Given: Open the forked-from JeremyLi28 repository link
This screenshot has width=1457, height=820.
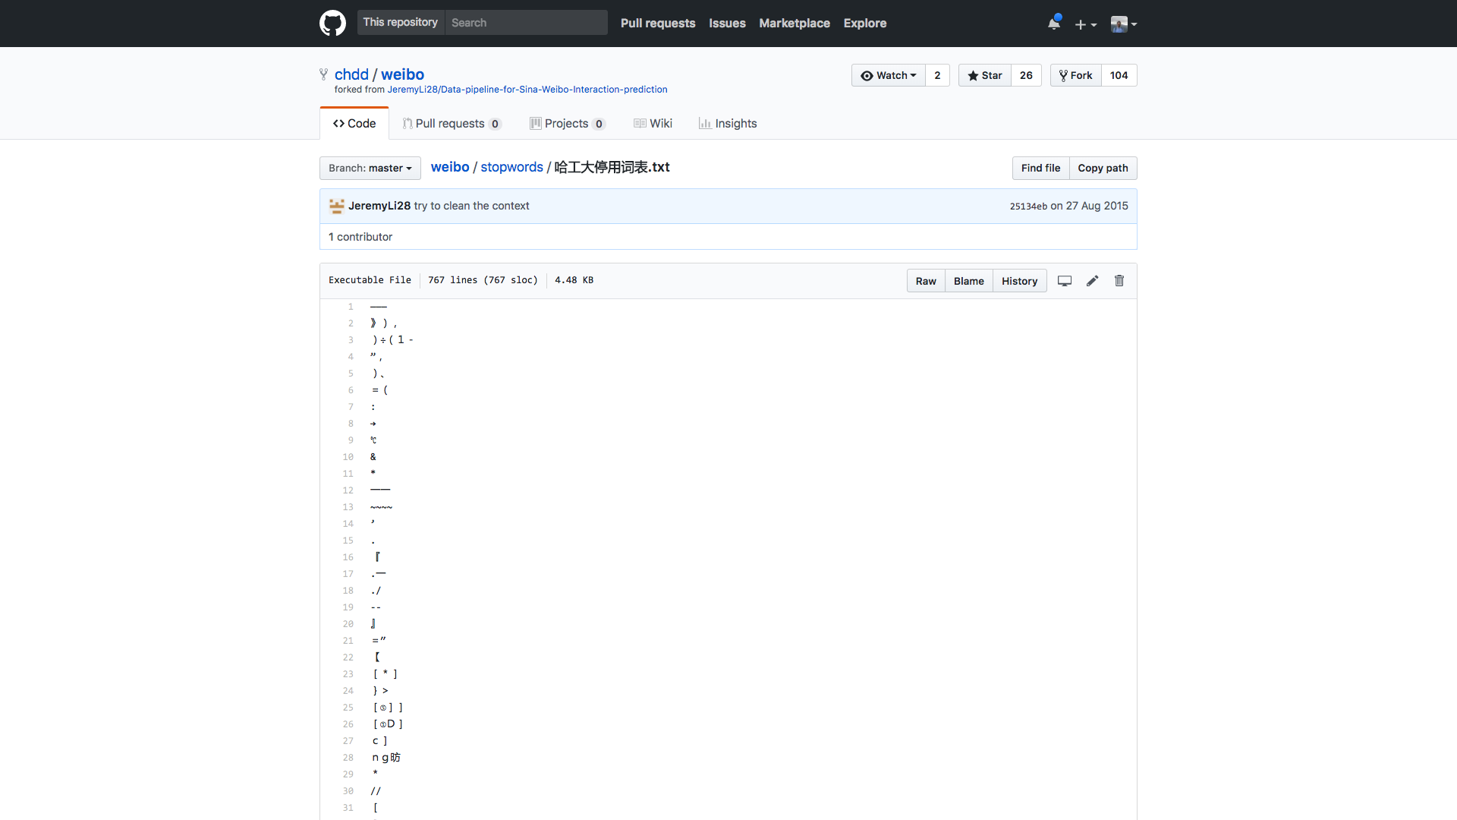Looking at the screenshot, I should [x=527, y=90].
